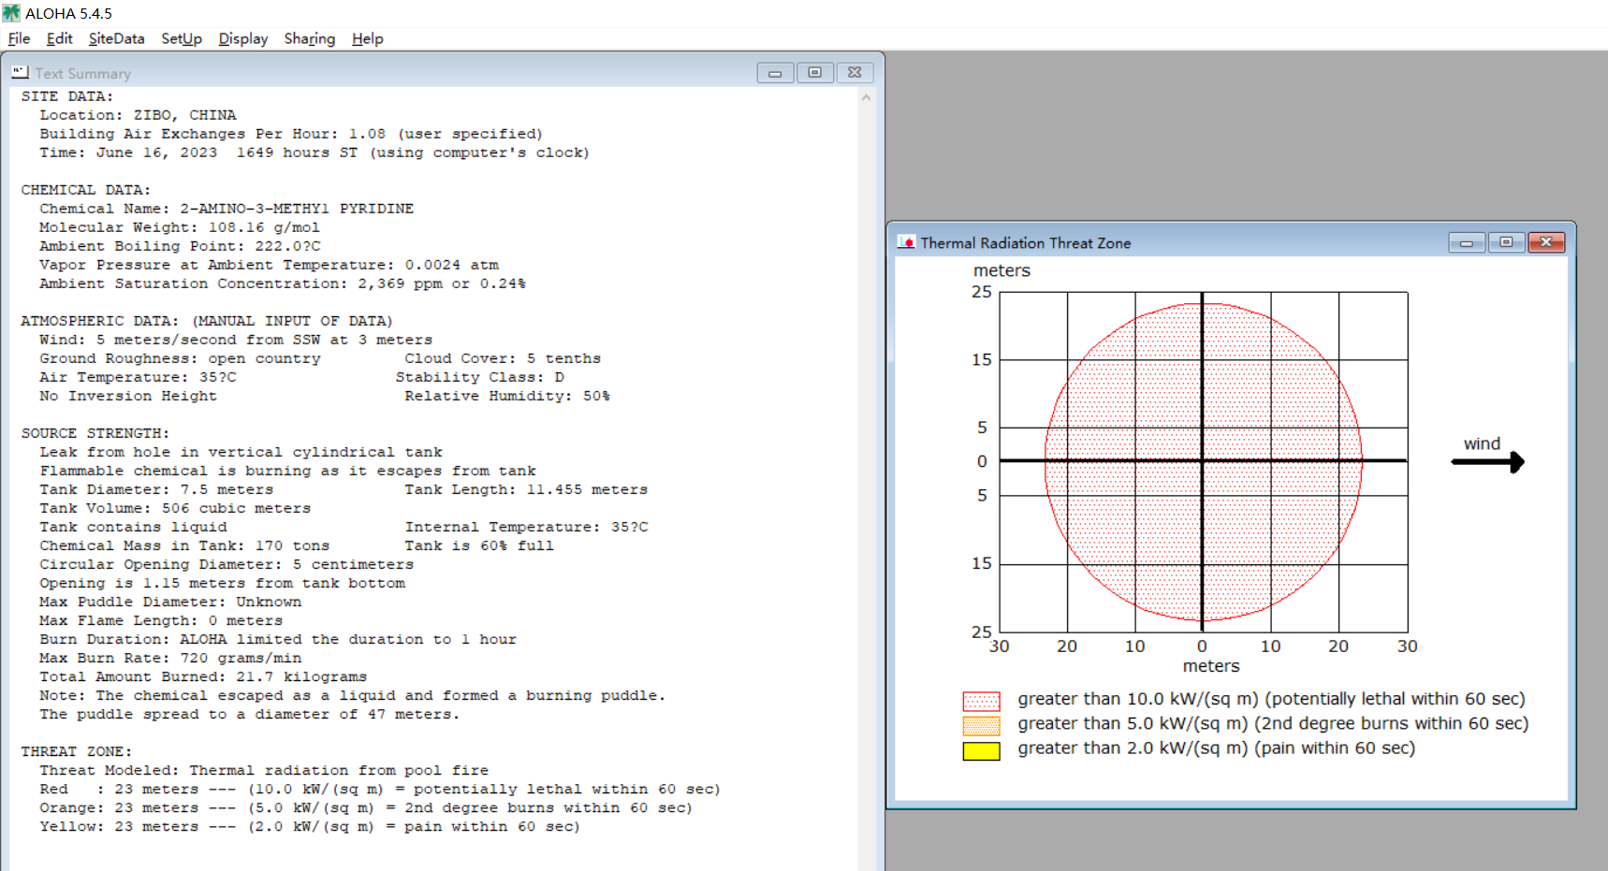
Task: Maximize the Thermal Radiation Threat Zone window
Action: click(x=1506, y=242)
